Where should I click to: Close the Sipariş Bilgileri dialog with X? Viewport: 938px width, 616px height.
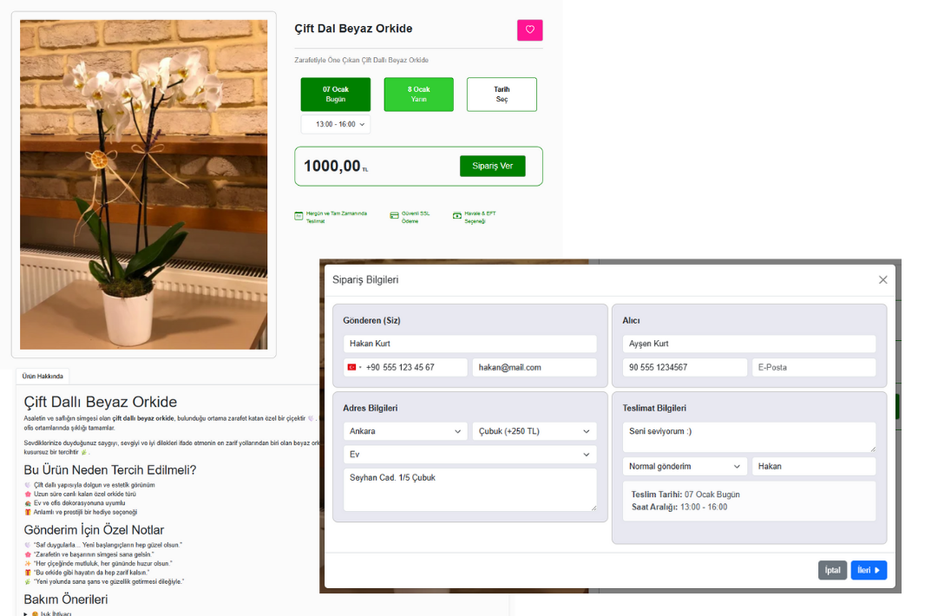(x=882, y=280)
